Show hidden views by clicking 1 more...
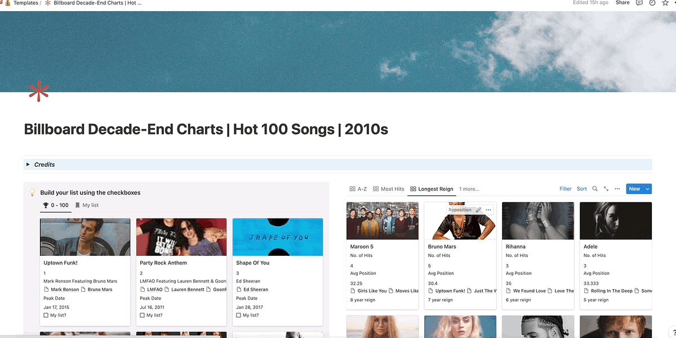This screenshot has height=338, width=676. click(468, 189)
